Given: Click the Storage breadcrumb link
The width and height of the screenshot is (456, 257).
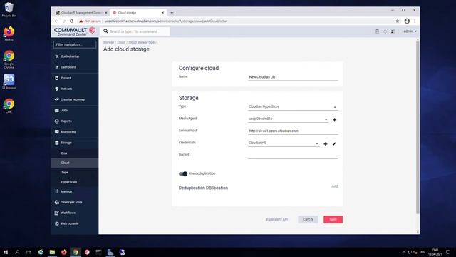Looking at the screenshot, I should tap(108, 43).
